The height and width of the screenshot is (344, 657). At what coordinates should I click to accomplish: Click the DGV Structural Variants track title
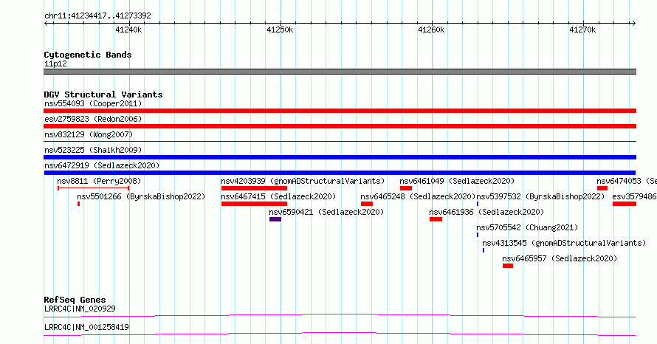103,94
